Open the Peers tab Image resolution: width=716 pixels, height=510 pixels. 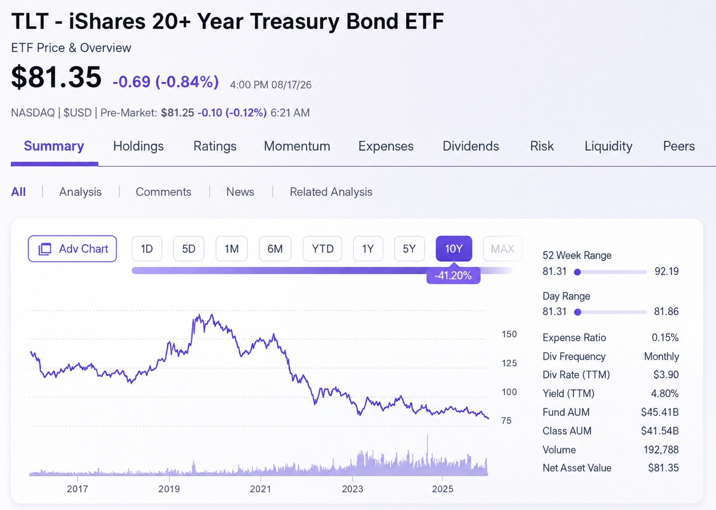679,146
